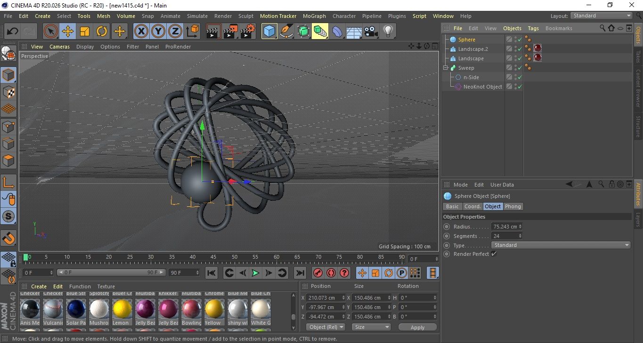Open the MoGraph menu
Image resolution: width=643 pixels, height=343 pixels.
(314, 16)
